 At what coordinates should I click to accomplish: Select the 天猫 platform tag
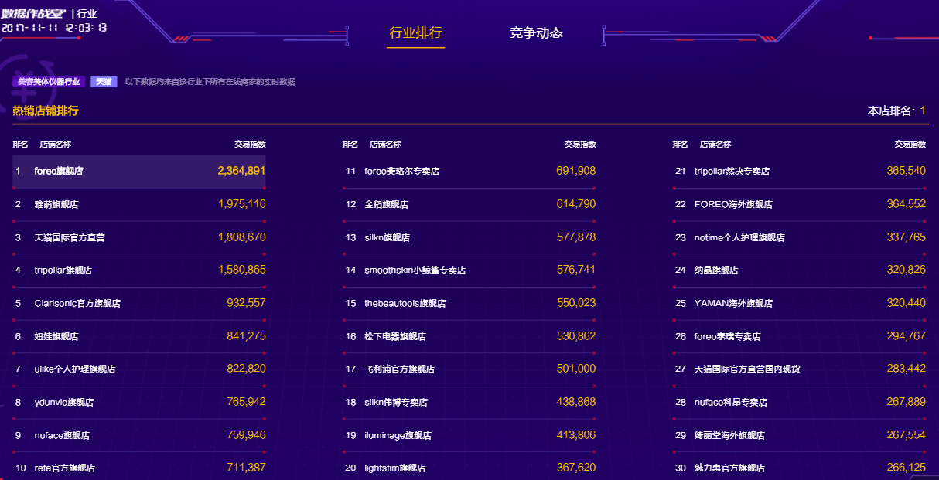pos(104,81)
